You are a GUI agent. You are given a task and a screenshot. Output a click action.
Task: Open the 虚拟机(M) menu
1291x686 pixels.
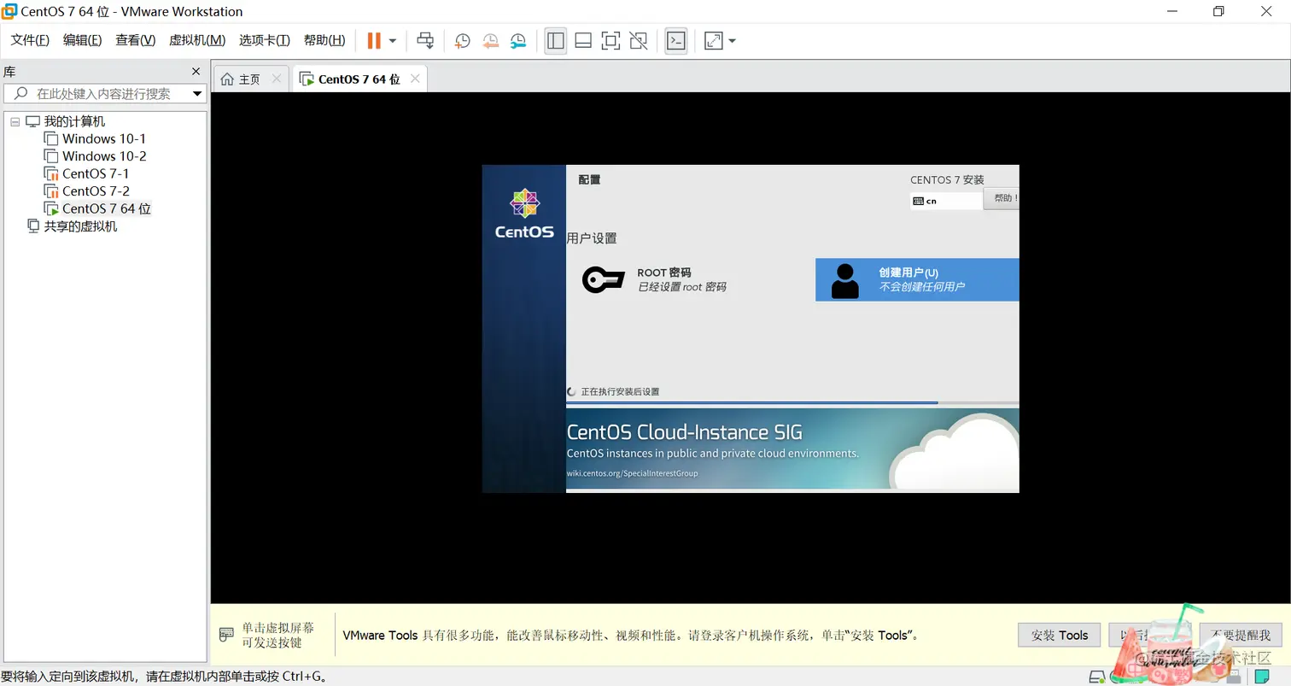tap(197, 40)
